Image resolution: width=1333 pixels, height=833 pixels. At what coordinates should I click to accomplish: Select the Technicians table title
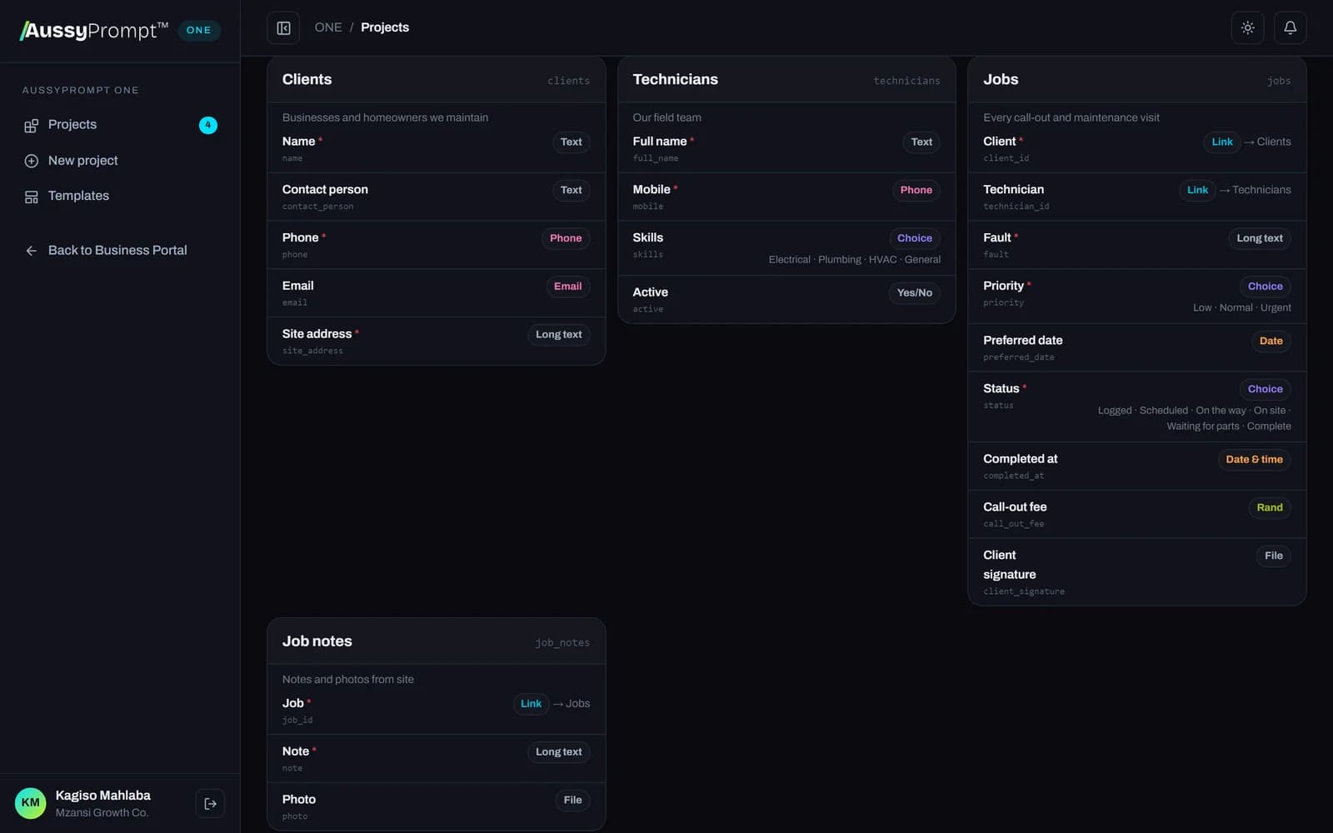point(675,79)
